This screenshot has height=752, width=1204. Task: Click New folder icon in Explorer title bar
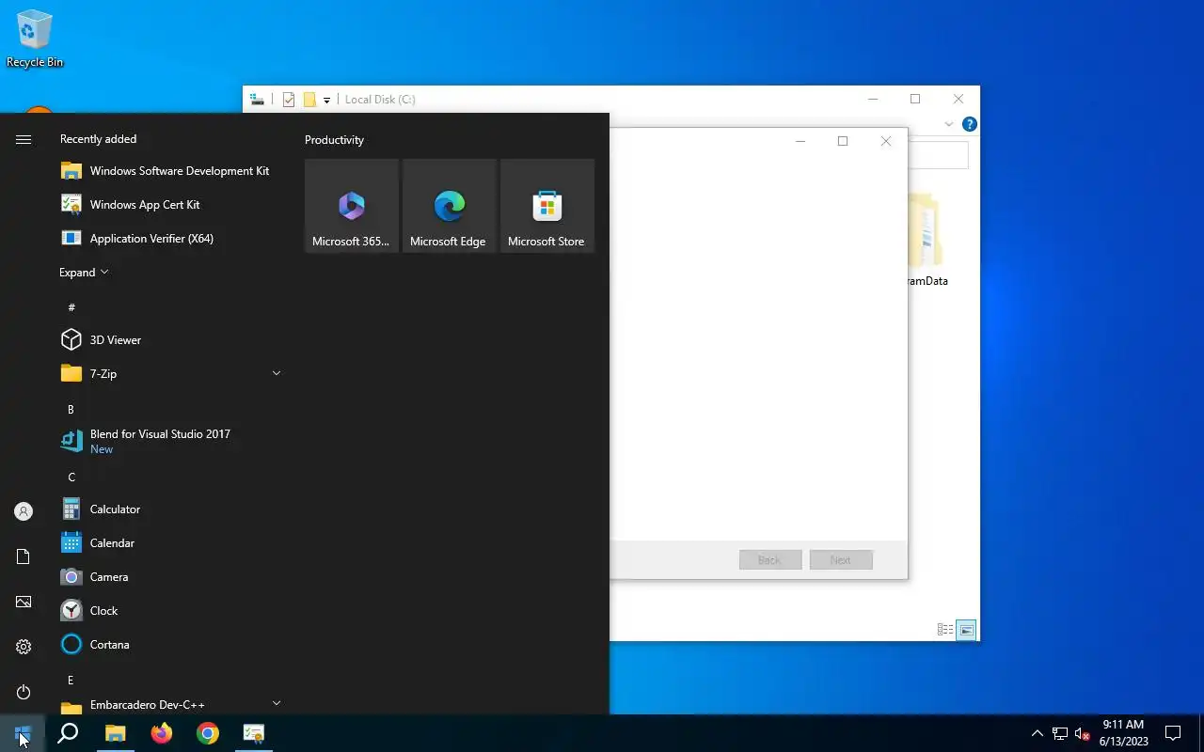[309, 100]
